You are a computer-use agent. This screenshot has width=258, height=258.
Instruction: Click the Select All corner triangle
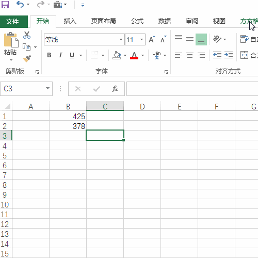[x=8, y=106]
